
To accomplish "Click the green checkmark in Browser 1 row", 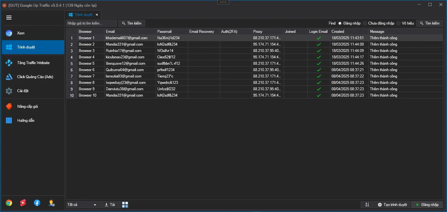I will pos(319,38).
